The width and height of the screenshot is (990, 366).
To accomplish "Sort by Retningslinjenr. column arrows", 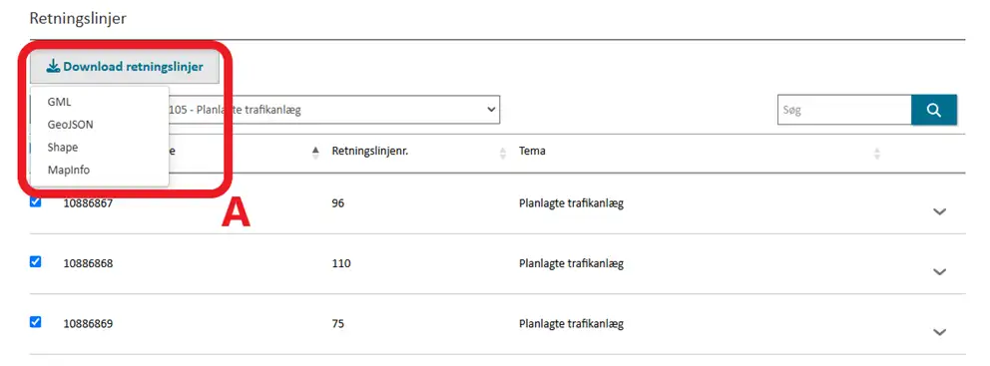I will coord(503,152).
